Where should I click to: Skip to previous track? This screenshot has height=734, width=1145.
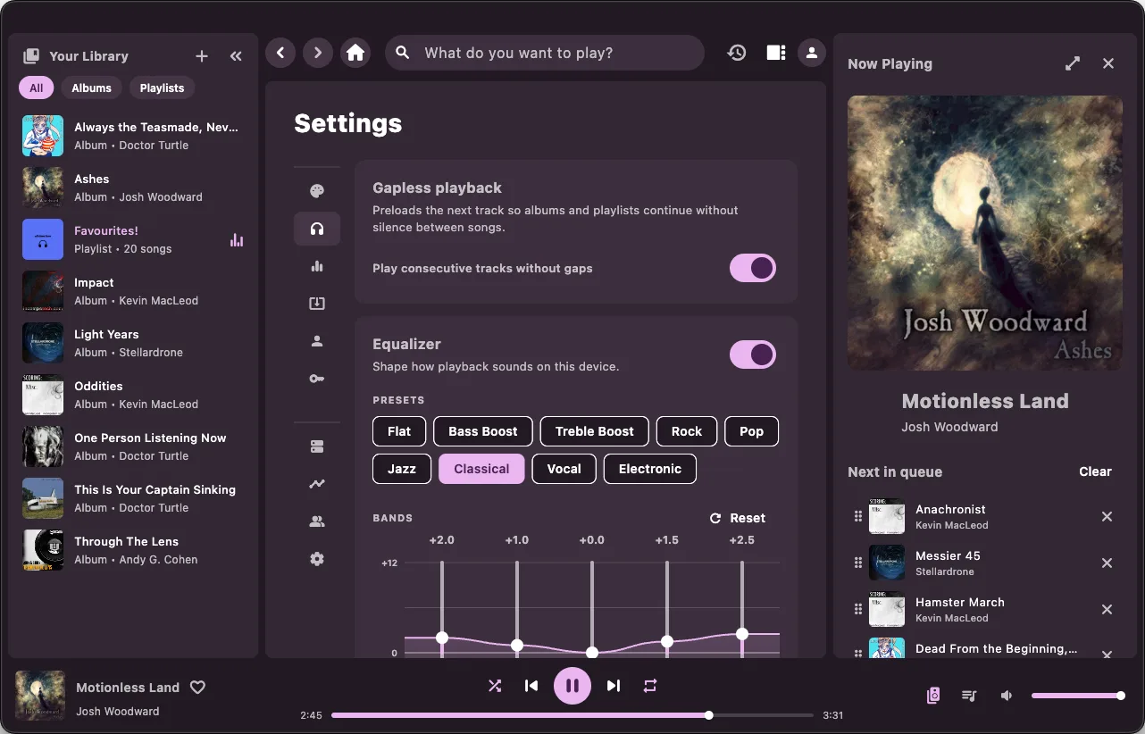(x=531, y=686)
